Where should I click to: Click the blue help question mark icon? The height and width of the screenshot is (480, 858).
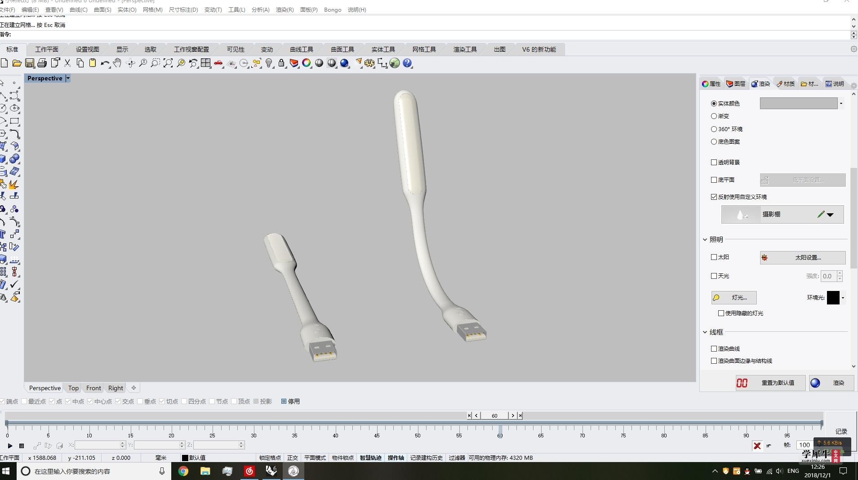pos(407,63)
